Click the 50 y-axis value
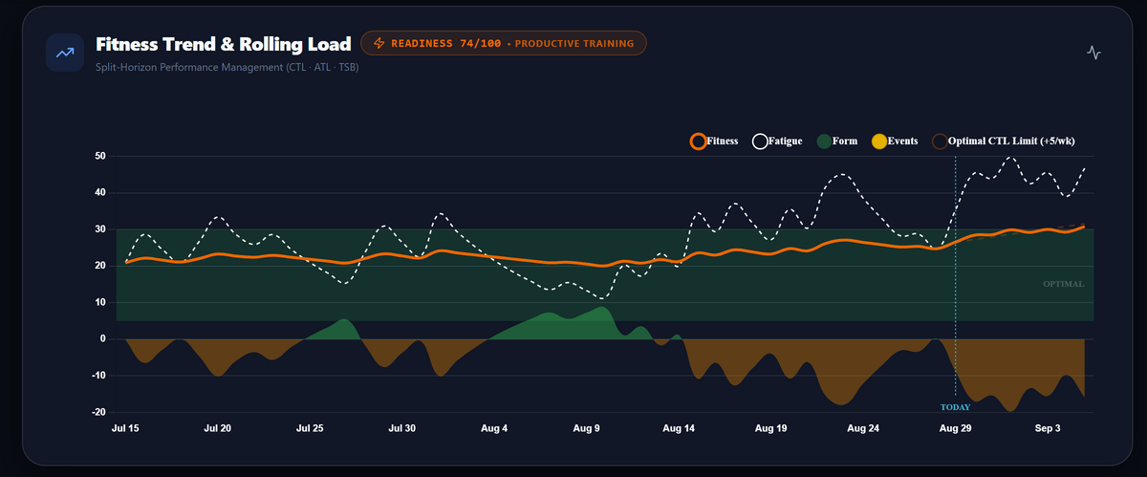 click(100, 156)
